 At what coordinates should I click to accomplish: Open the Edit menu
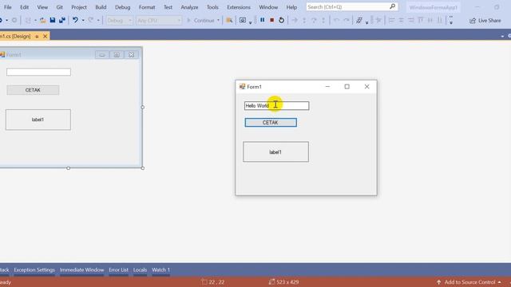[25, 7]
